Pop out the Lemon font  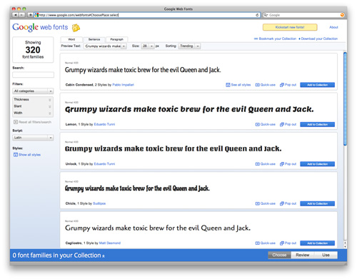coord(288,124)
